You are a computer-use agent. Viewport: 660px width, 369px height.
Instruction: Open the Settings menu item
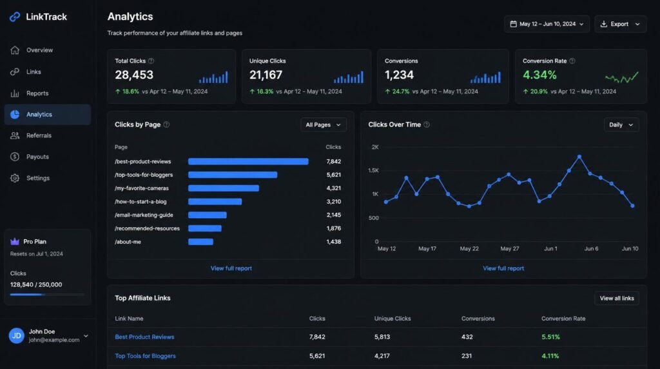tap(48, 178)
